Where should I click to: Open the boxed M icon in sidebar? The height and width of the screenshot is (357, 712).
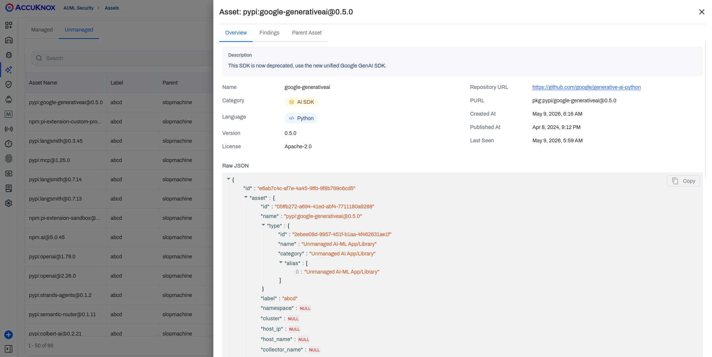point(9,114)
